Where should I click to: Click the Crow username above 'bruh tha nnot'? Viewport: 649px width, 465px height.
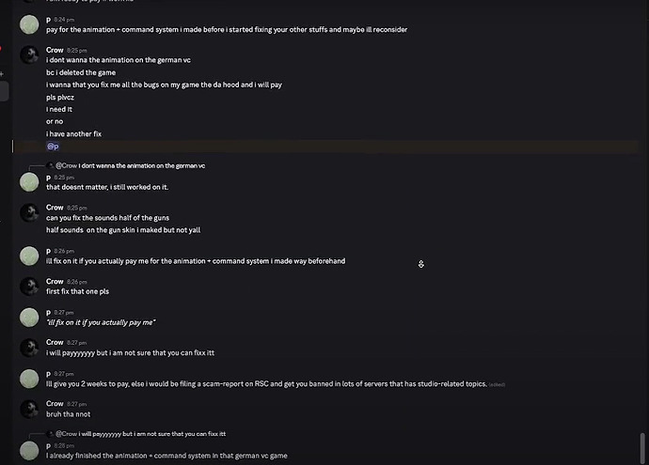click(x=55, y=404)
